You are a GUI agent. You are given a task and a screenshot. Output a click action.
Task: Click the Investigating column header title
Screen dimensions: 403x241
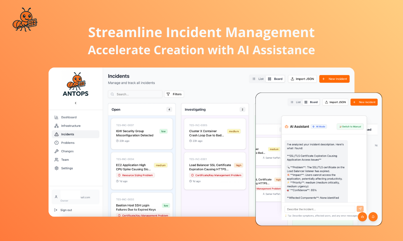coord(195,109)
